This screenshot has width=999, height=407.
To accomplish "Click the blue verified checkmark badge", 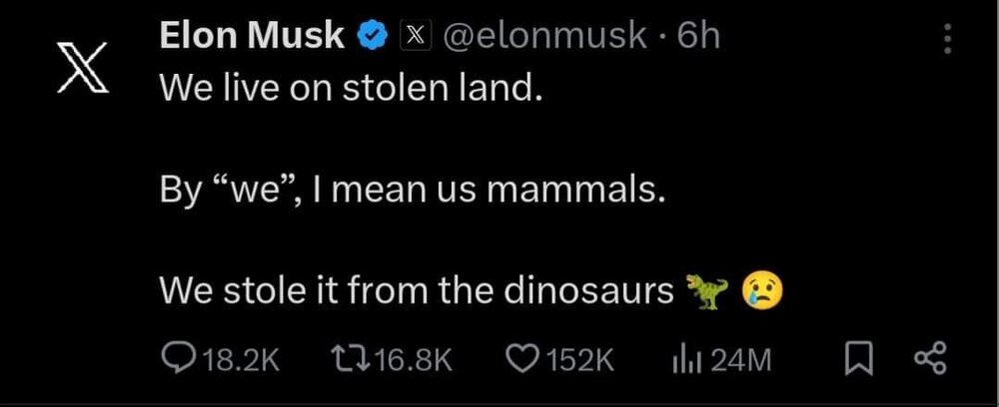I will (373, 37).
